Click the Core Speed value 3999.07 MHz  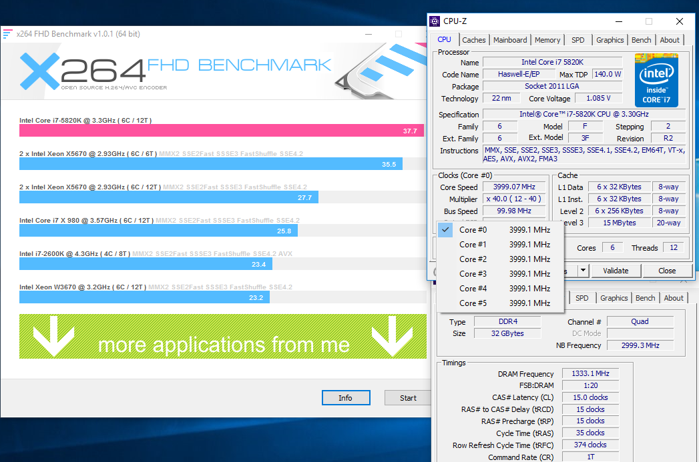(514, 187)
